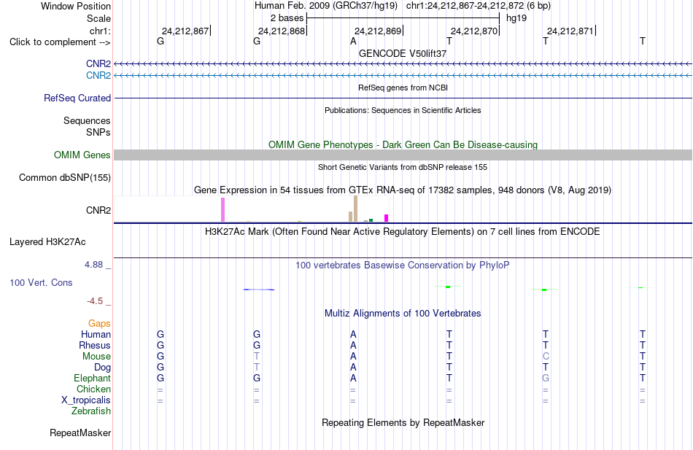This screenshot has height=450, width=693.
Task: Open the H3K27Ac Mark track title
Action: tap(403, 232)
